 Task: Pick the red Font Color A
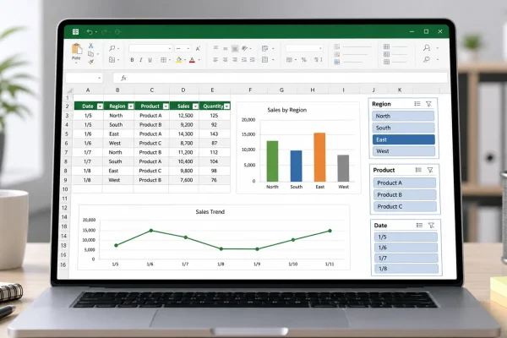click(x=192, y=60)
